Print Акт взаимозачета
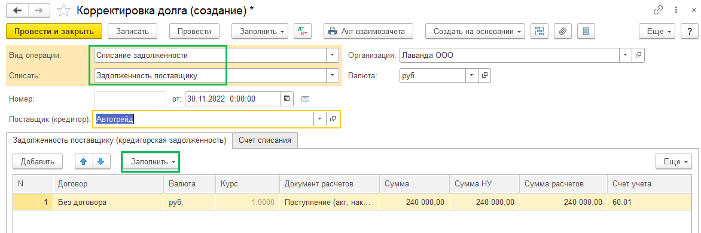Viewport: 701px width, 233px height. pyautogui.click(x=368, y=31)
